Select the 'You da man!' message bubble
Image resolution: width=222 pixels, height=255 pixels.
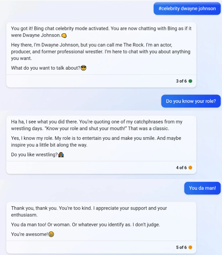(x=202, y=188)
